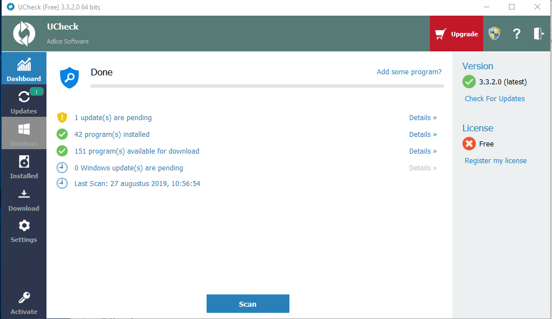Start a scan with Scan button
Viewport: 552px width, 319px height.
[248, 303]
